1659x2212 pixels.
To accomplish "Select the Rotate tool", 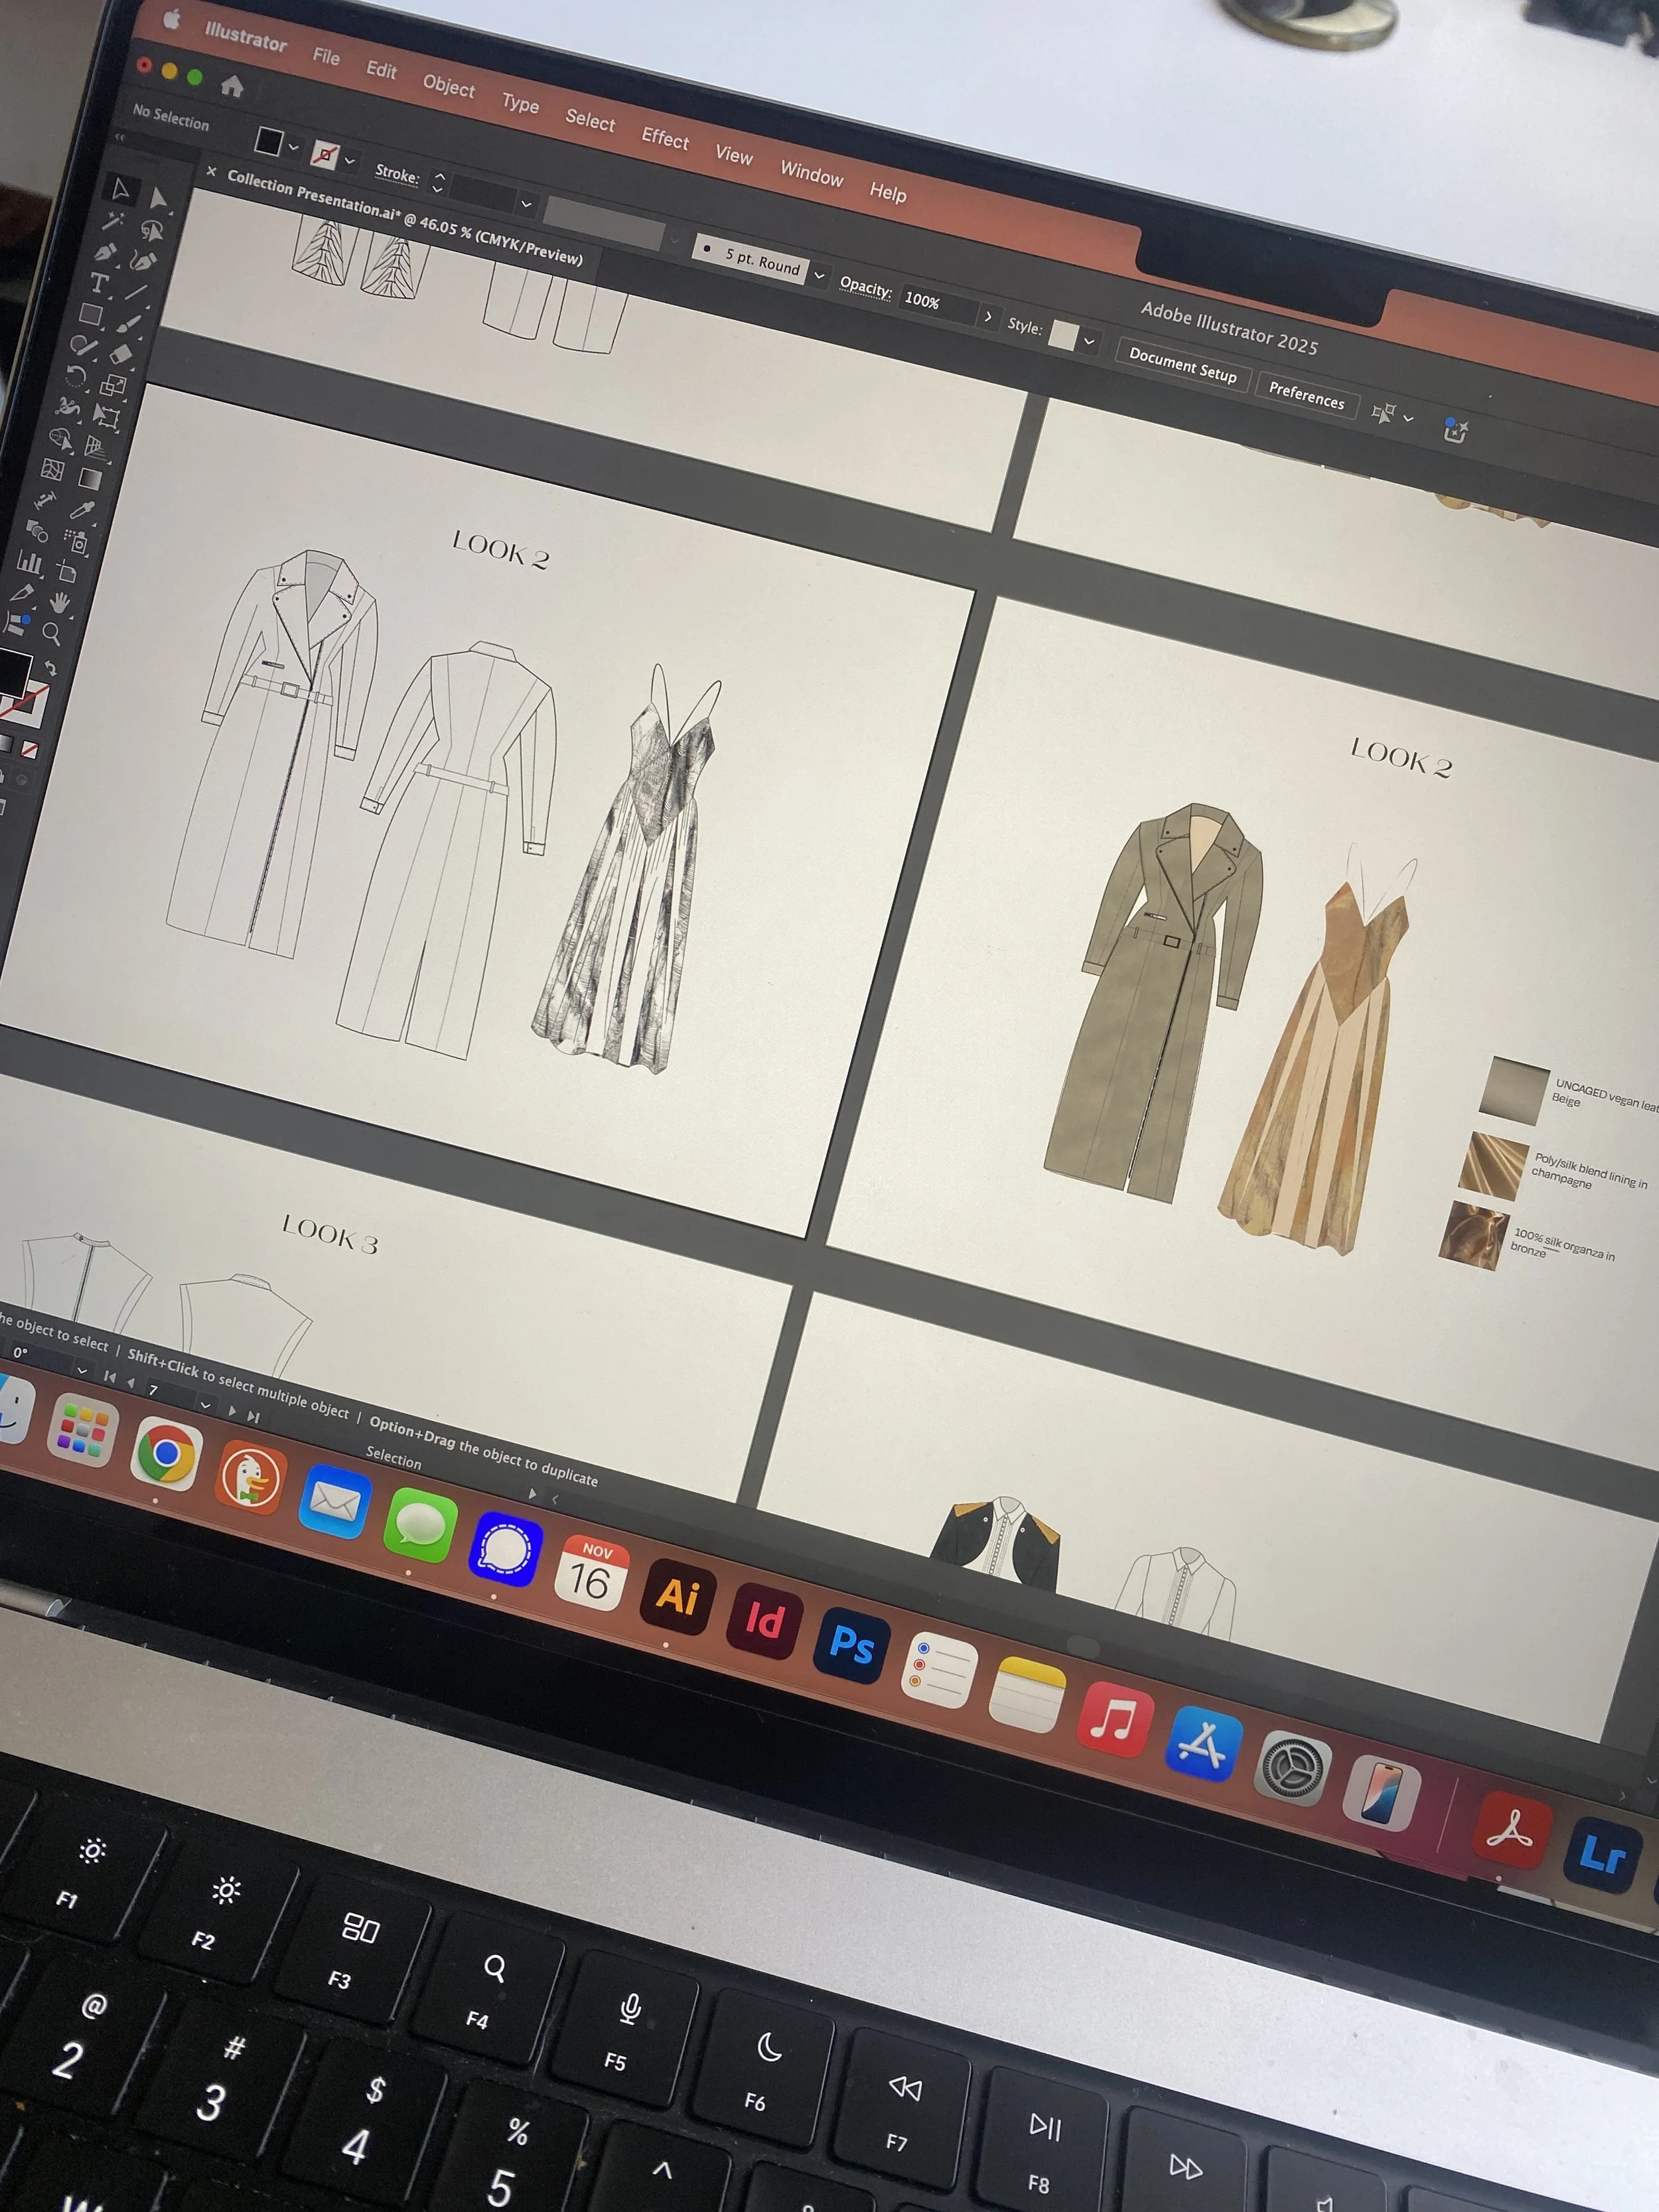I will pyautogui.click(x=77, y=377).
